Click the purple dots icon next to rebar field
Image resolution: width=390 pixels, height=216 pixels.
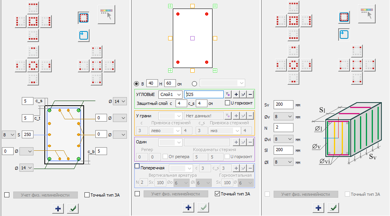coord(228,94)
